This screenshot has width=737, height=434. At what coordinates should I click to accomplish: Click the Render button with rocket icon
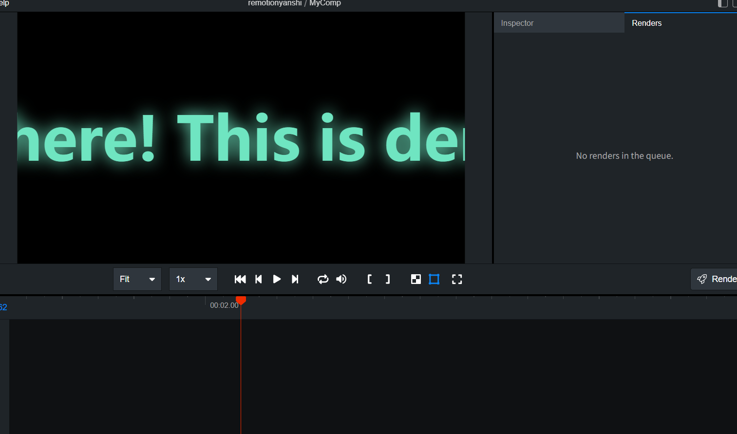coord(714,279)
